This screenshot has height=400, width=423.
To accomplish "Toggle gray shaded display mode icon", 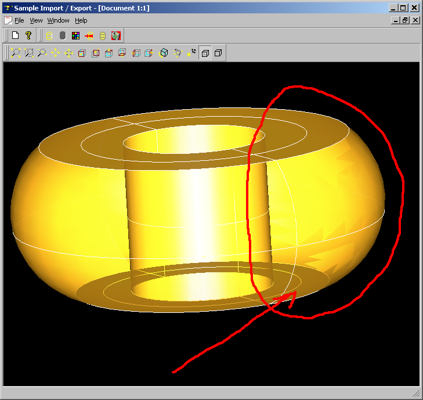I will [63, 35].
